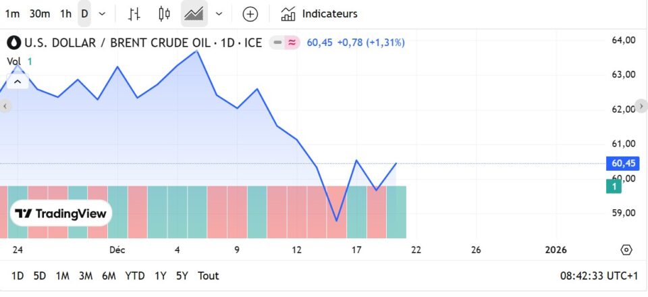This screenshot has width=648, height=297.
Task: Click the TradingView logo
Action: [61, 213]
